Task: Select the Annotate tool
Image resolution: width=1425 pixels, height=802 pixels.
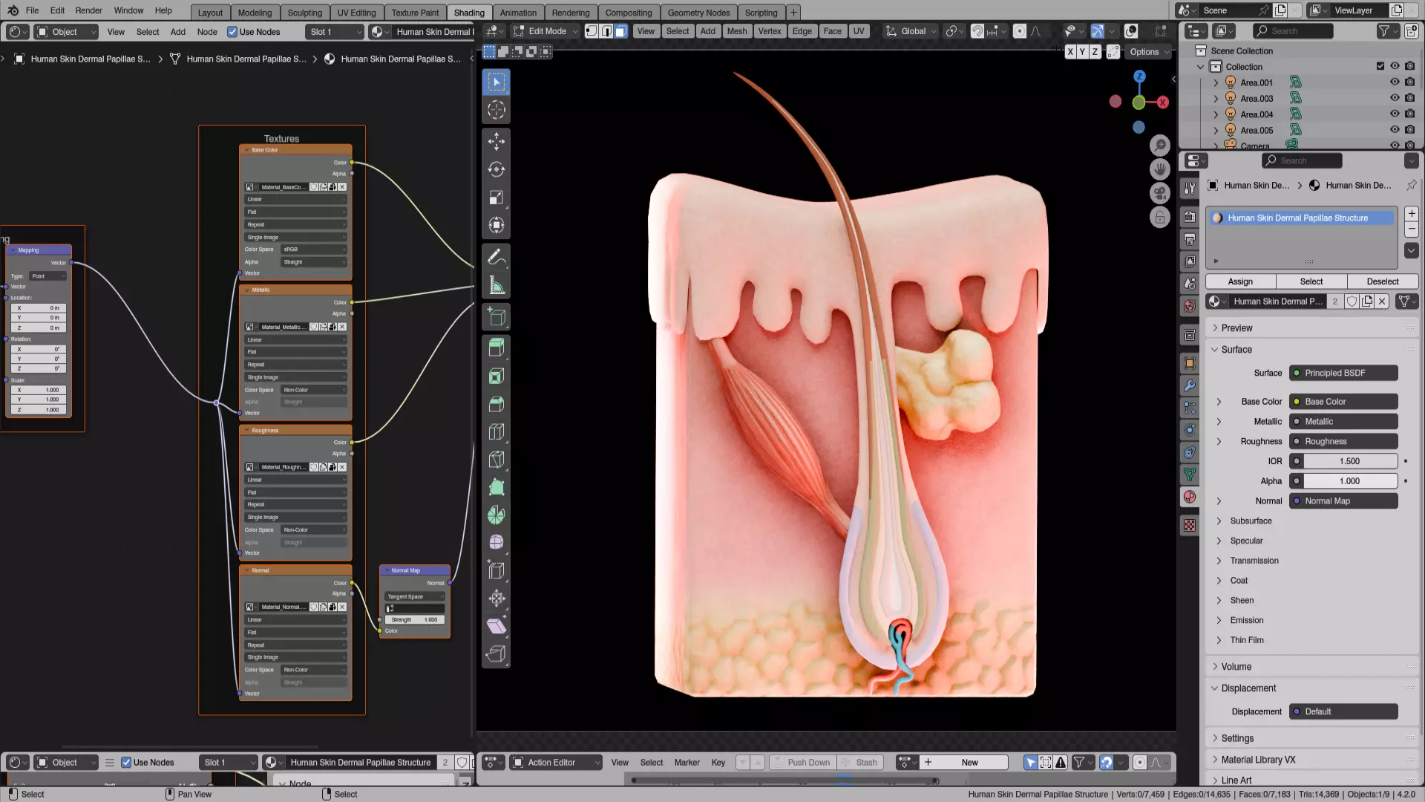Action: click(x=496, y=258)
